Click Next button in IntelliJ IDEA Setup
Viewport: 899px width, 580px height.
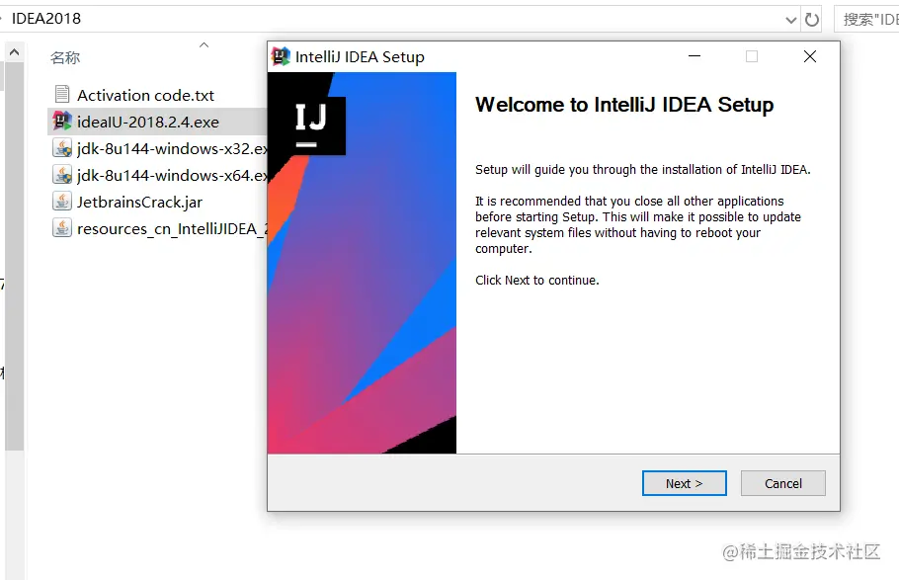pos(684,483)
